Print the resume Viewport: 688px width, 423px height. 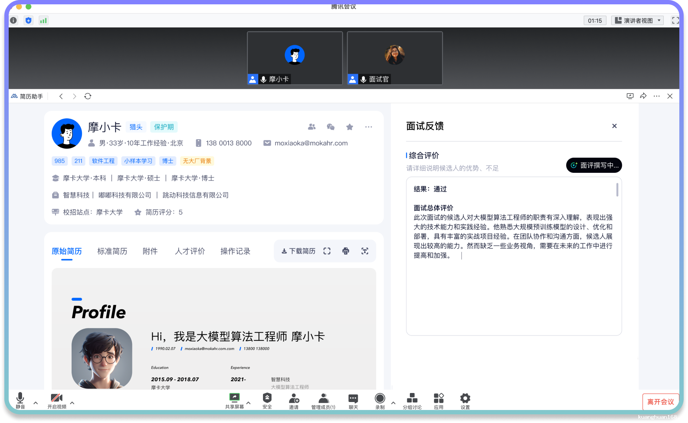346,251
